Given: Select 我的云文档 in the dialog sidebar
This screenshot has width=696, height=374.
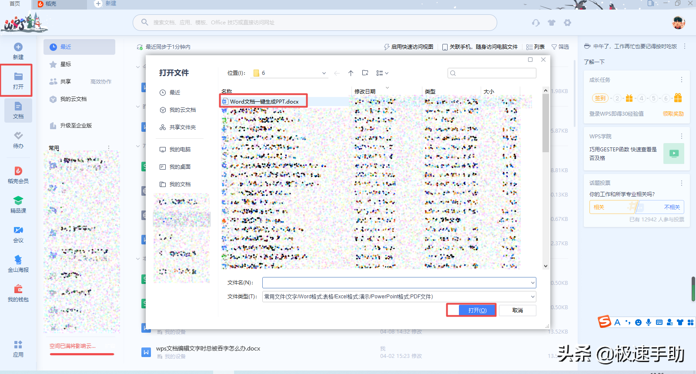Looking at the screenshot, I should point(178,110).
